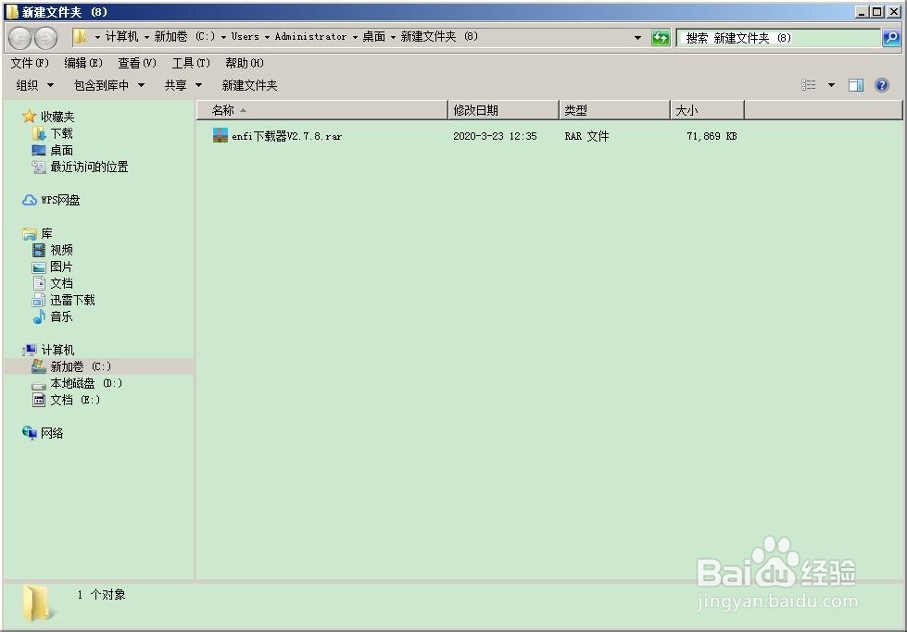Select the file name enfi下载器V2.7.8.rar
The image size is (907, 632).
click(x=287, y=136)
